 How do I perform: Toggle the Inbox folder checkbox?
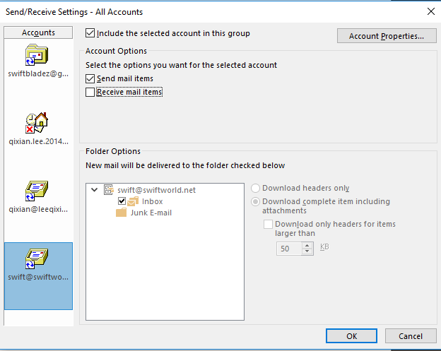click(122, 201)
